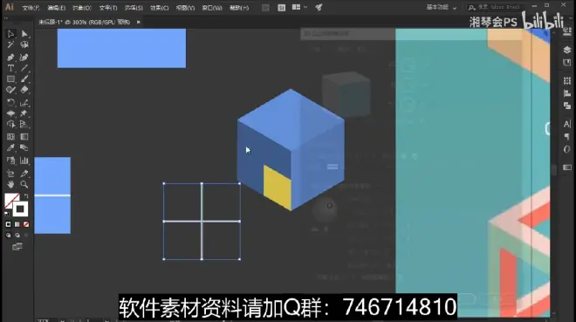Open the Stock (St) icon in the menu bar
Viewport: 576px width, 322px height.
(x=281, y=7)
